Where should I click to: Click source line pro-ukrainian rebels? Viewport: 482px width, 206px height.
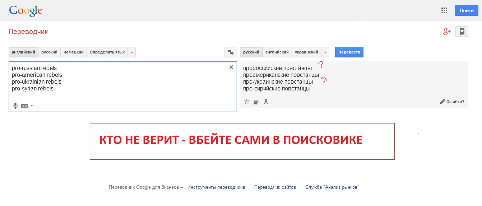[36, 81]
